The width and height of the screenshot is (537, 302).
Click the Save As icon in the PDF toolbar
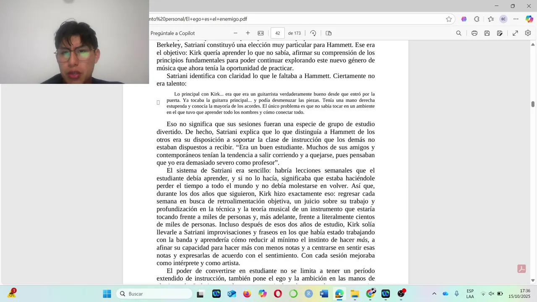pyautogui.click(x=500, y=33)
